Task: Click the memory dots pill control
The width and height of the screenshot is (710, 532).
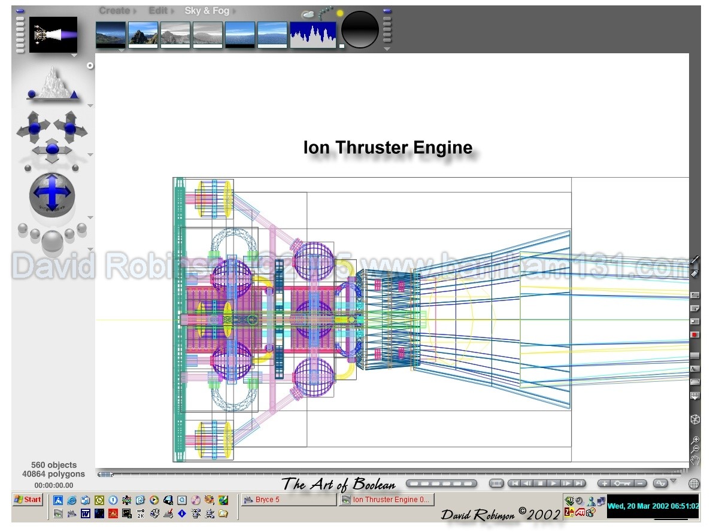Action: point(441,484)
